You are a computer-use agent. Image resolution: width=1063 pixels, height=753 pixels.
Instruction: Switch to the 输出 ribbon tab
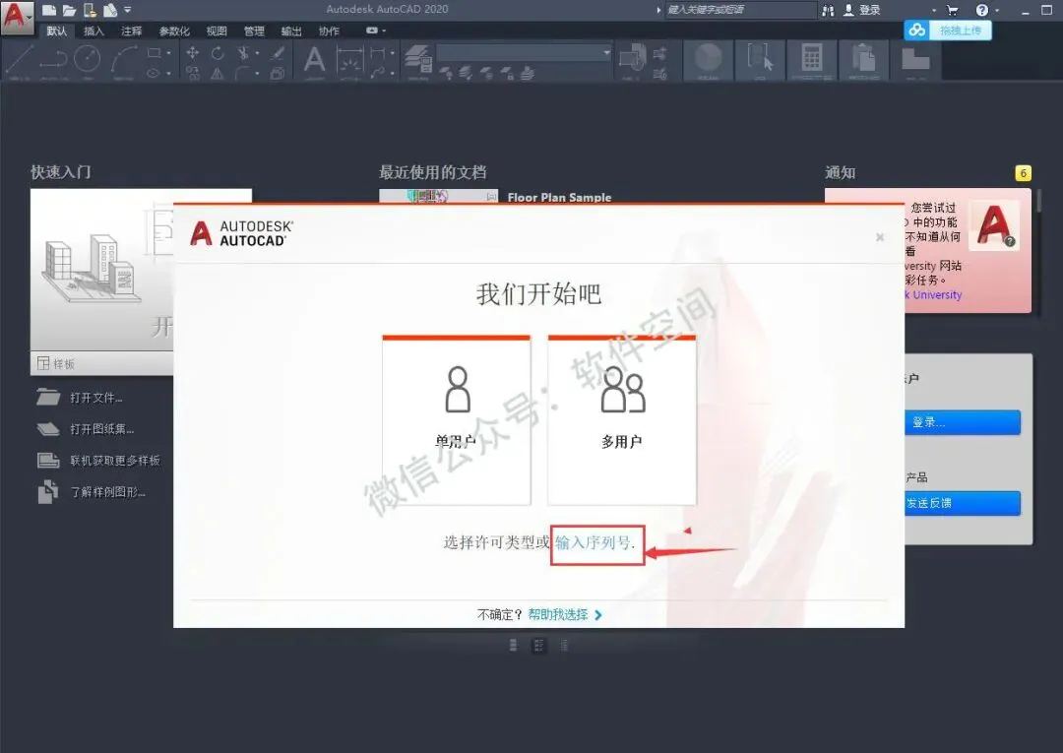(291, 31)
